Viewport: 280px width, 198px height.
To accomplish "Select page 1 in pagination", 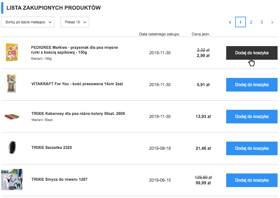I will 240,22.
